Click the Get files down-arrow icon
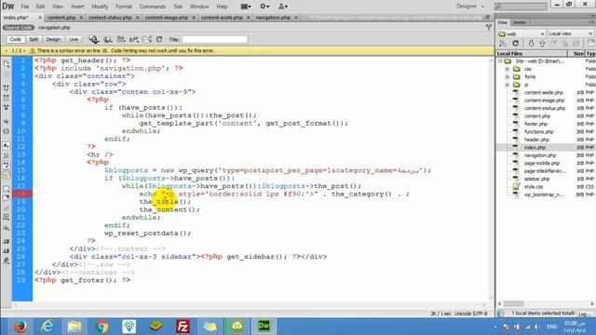 pos(531,44)
